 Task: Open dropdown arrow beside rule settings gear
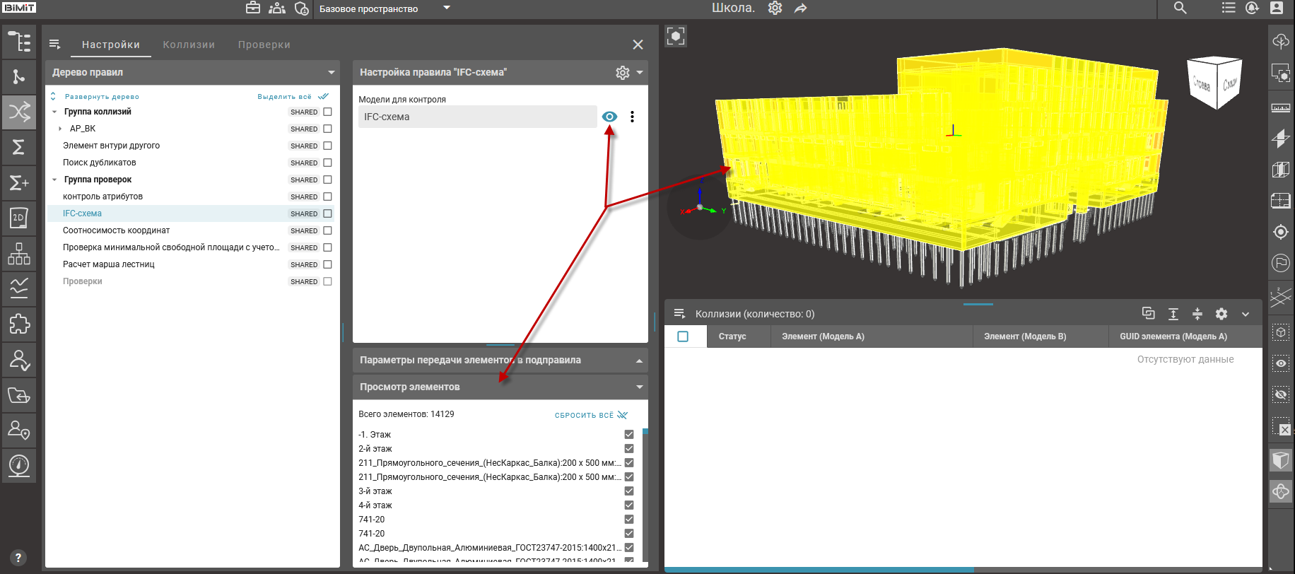point(639,72)
